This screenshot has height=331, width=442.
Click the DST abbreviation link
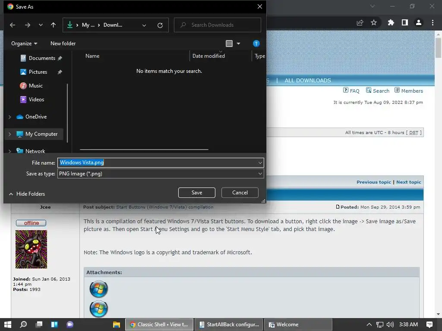point(414,133)
